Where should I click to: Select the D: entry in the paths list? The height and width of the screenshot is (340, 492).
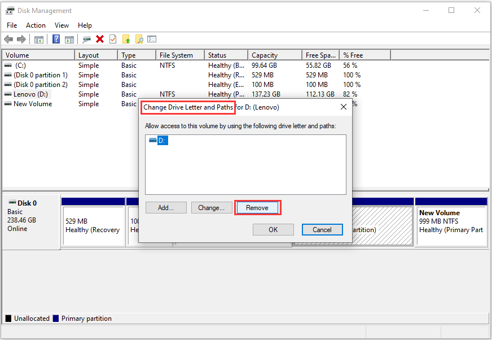161,141
